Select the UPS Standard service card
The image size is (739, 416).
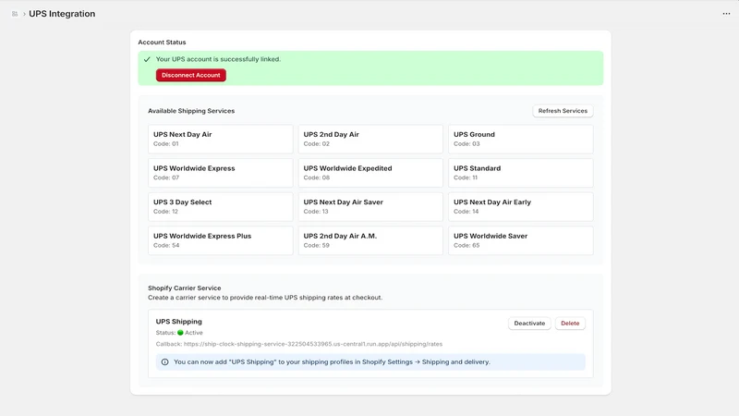click(521, 173)
